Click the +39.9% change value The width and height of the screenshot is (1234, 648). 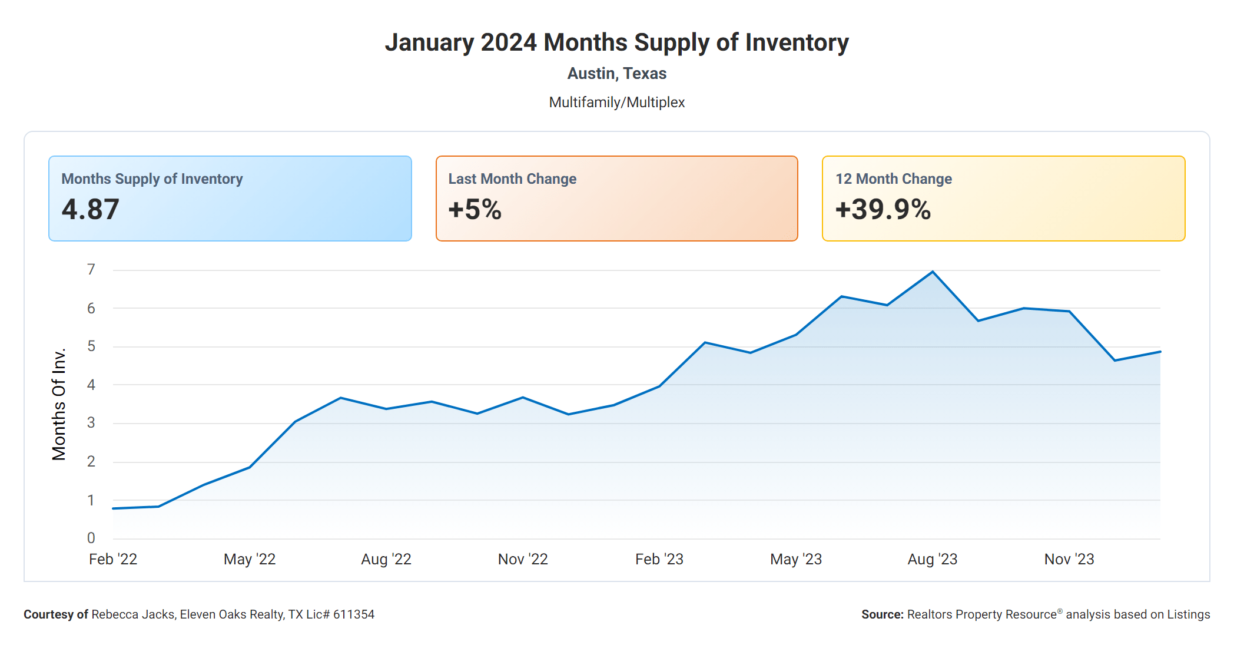coord(883,210)
